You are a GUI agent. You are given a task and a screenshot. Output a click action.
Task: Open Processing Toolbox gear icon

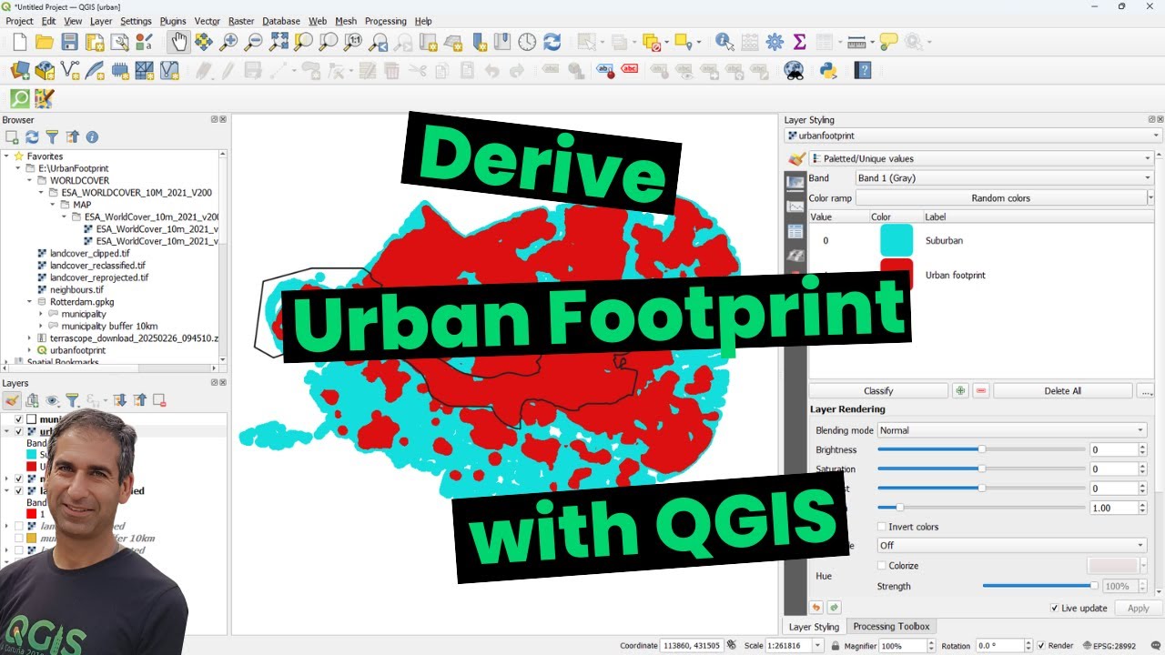point(775,42)
